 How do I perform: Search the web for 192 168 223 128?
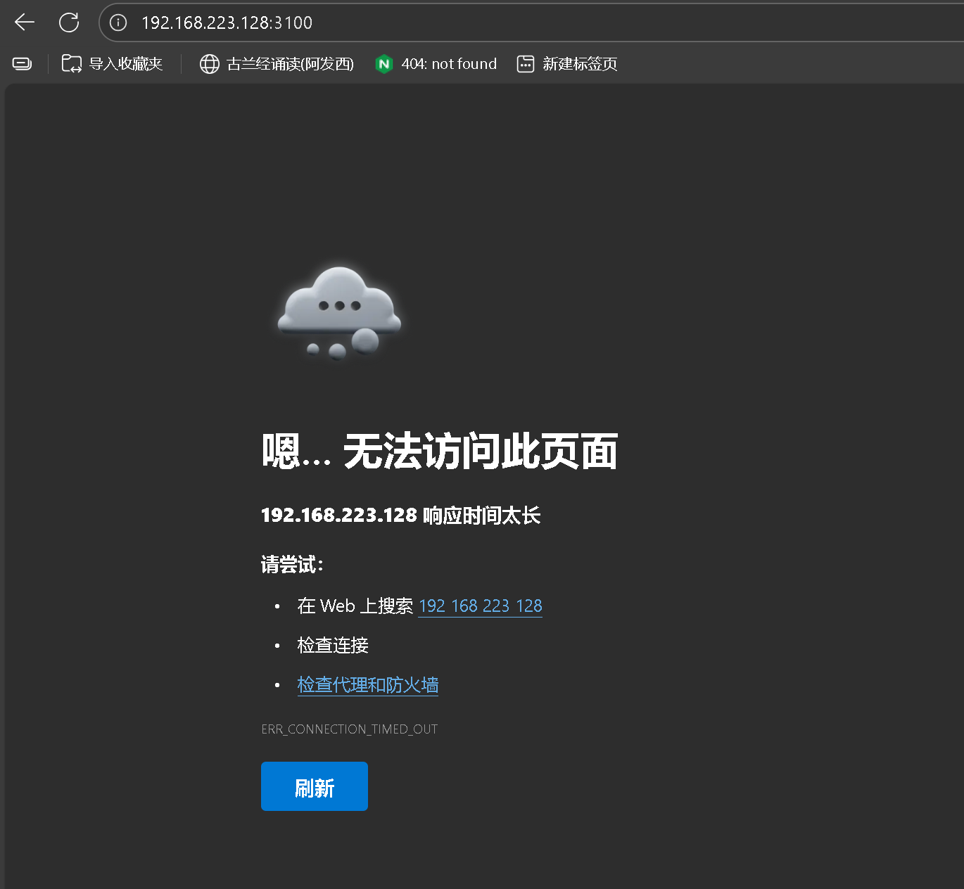tap(481, 606)
